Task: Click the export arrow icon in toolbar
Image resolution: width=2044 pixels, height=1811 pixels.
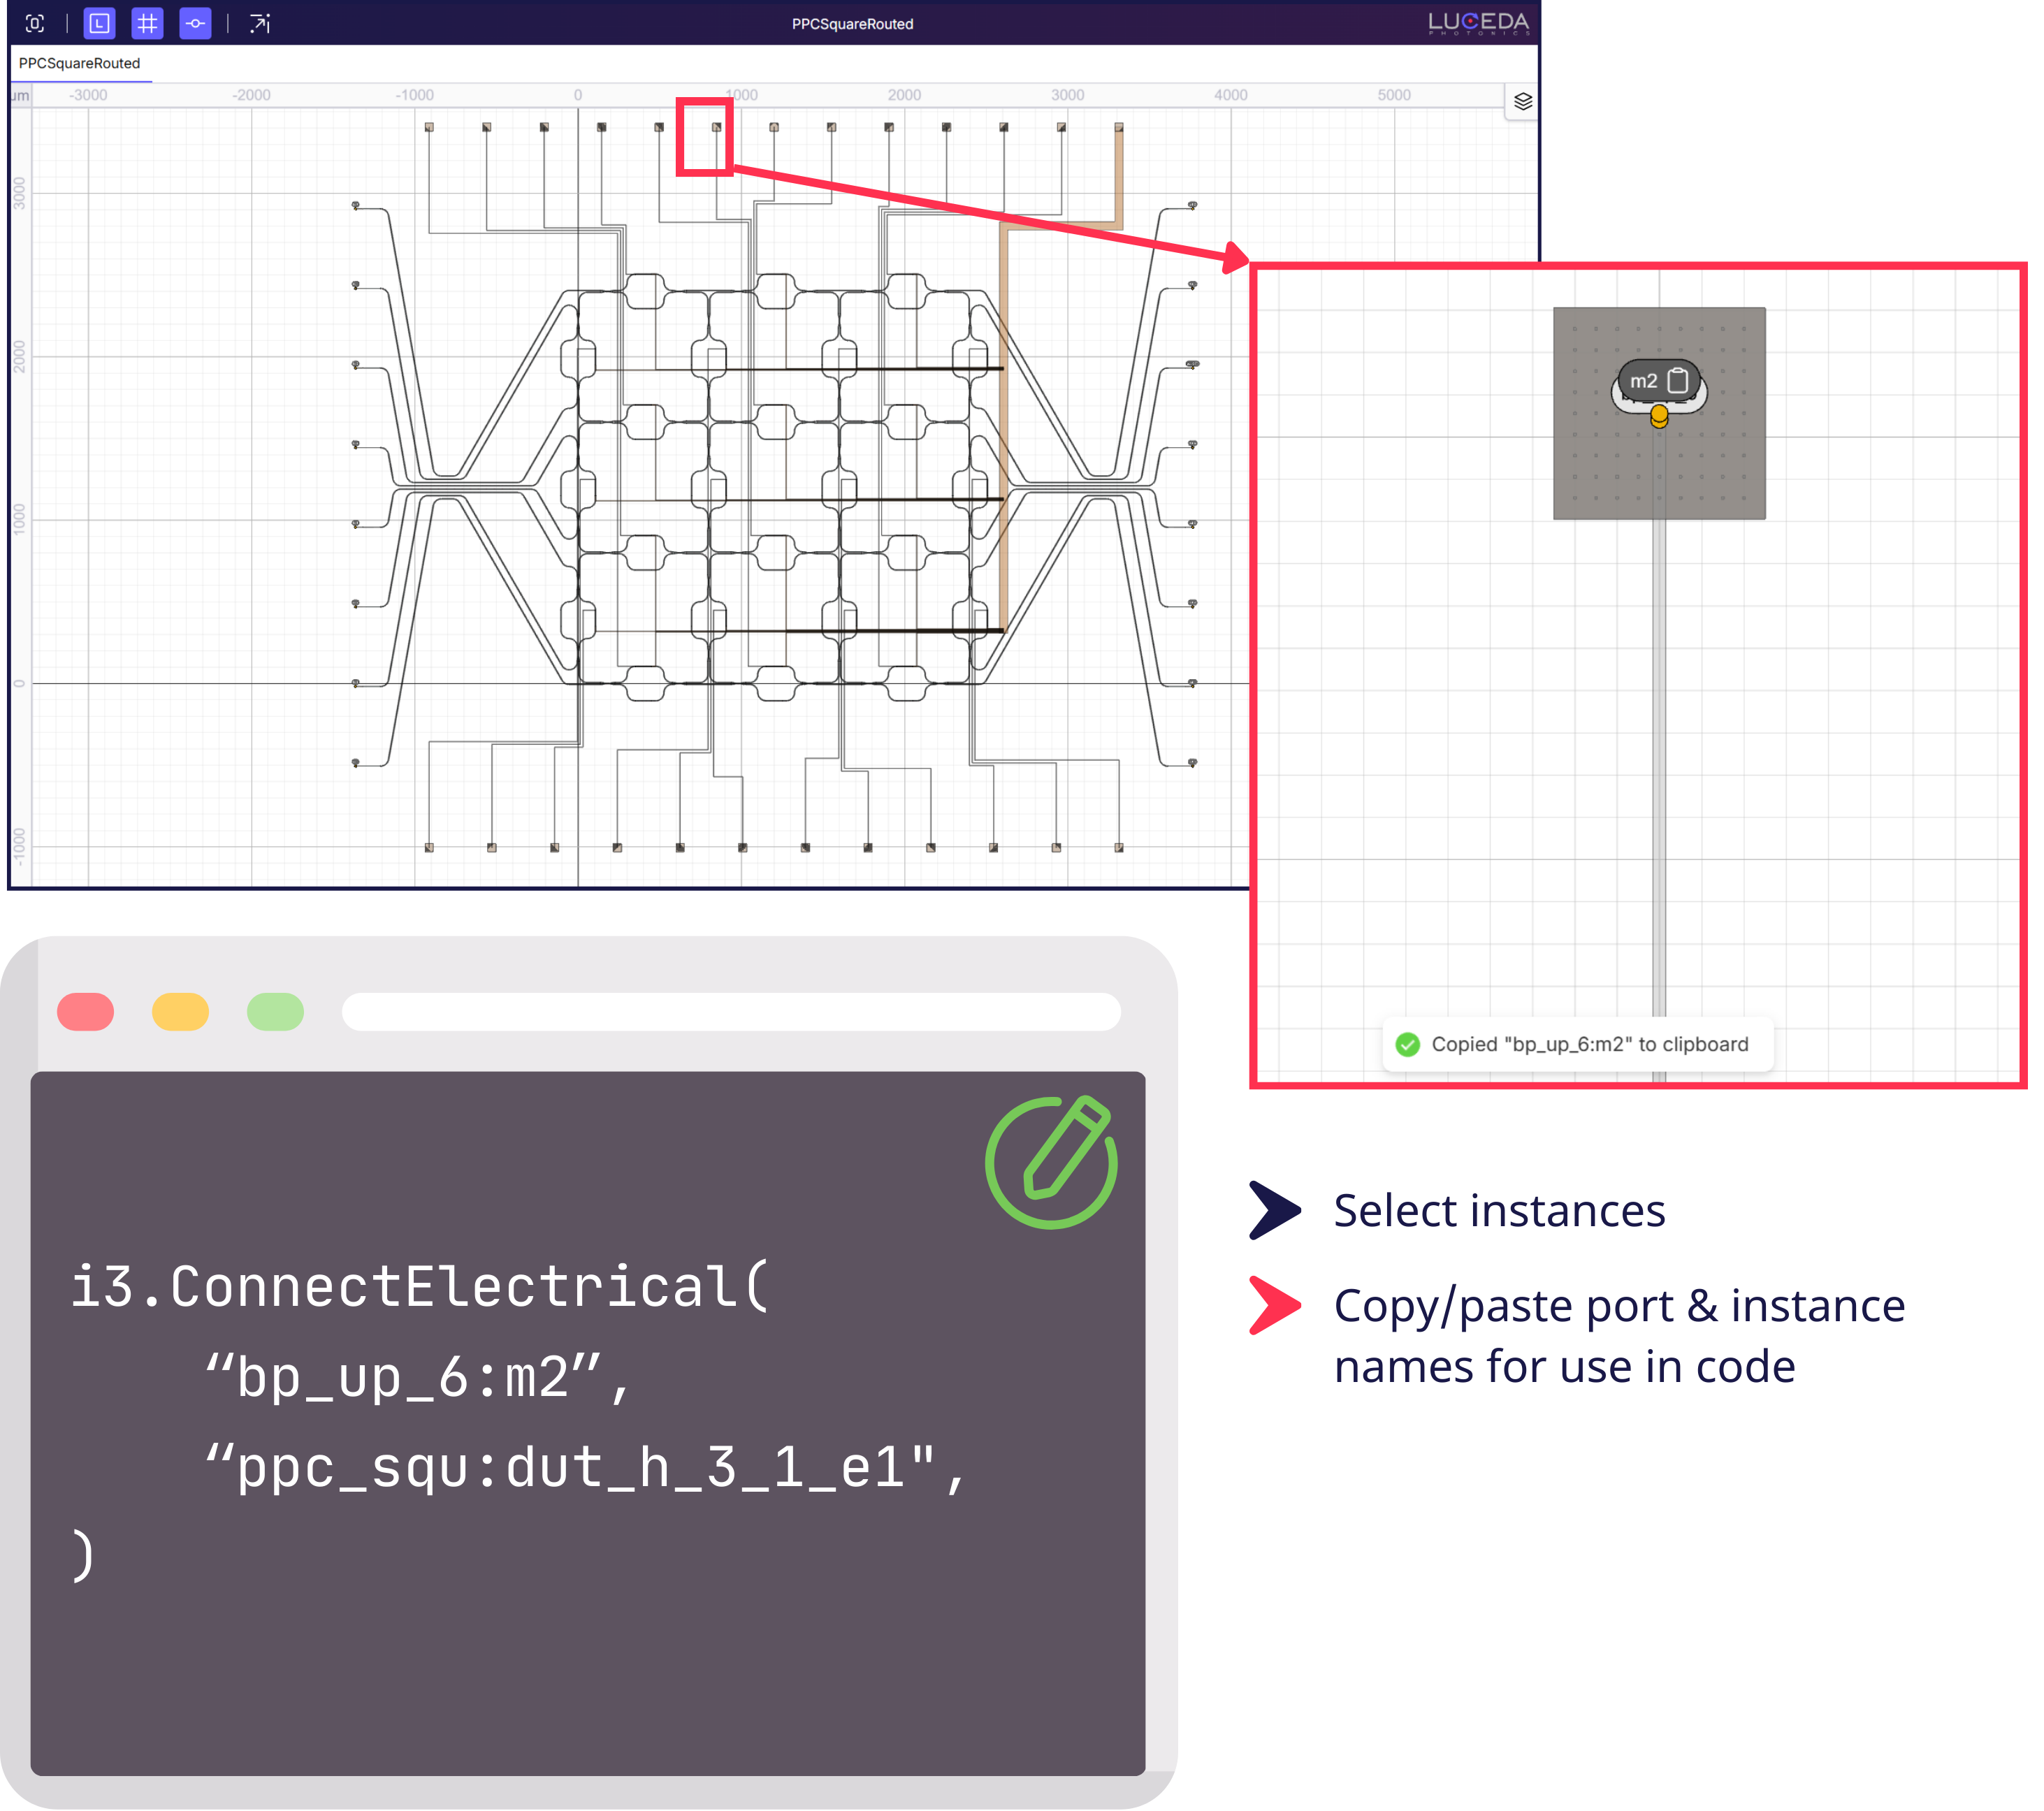Action: (x=260, y=24)
